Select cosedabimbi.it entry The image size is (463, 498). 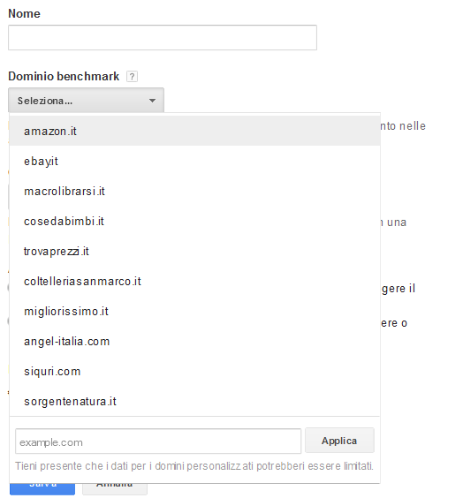(x=194, y=221)
